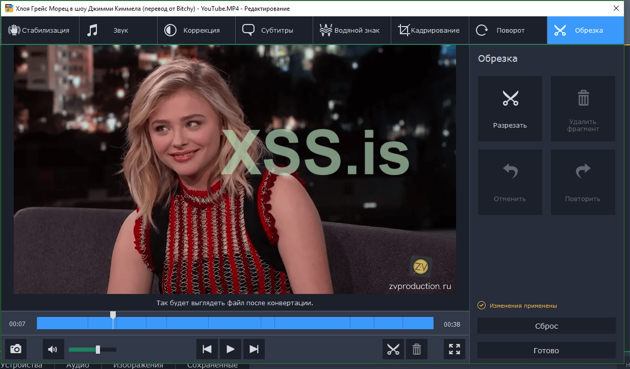Click the video preview frame

coord(235,169)
